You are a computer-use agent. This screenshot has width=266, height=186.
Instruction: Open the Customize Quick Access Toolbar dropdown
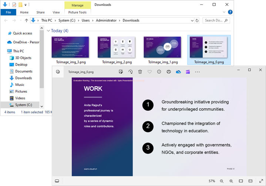(26, 5)
